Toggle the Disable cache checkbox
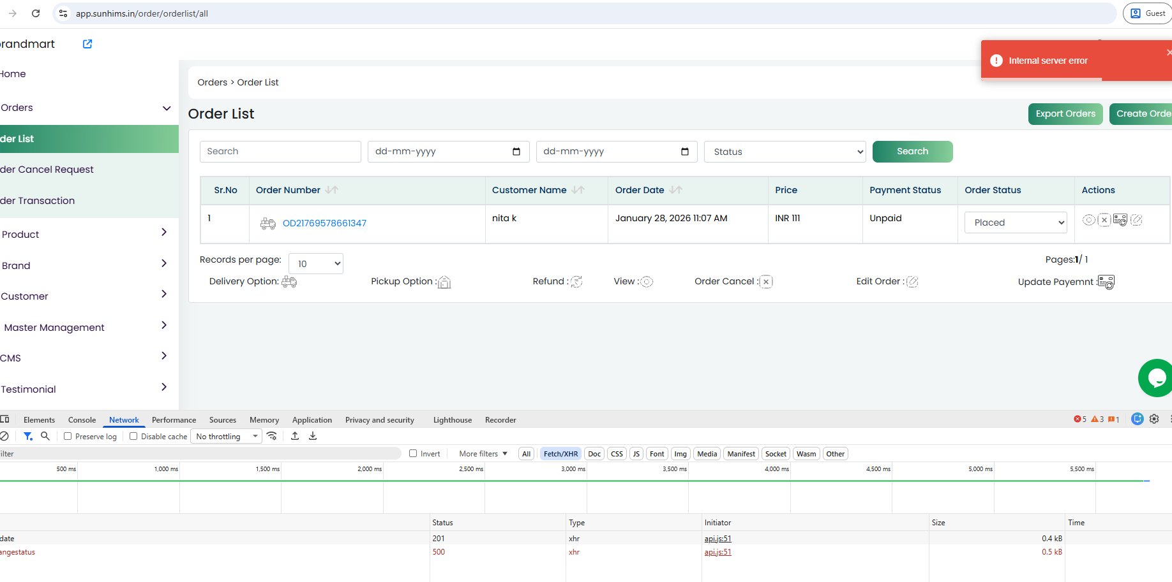The width and height of the screenshot is (1172, 582). tap(133, 437)
